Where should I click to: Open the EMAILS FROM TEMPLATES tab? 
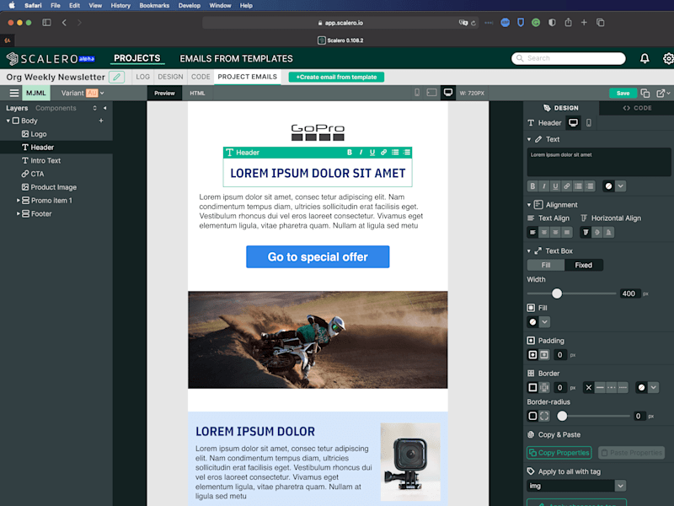[236, 58]
